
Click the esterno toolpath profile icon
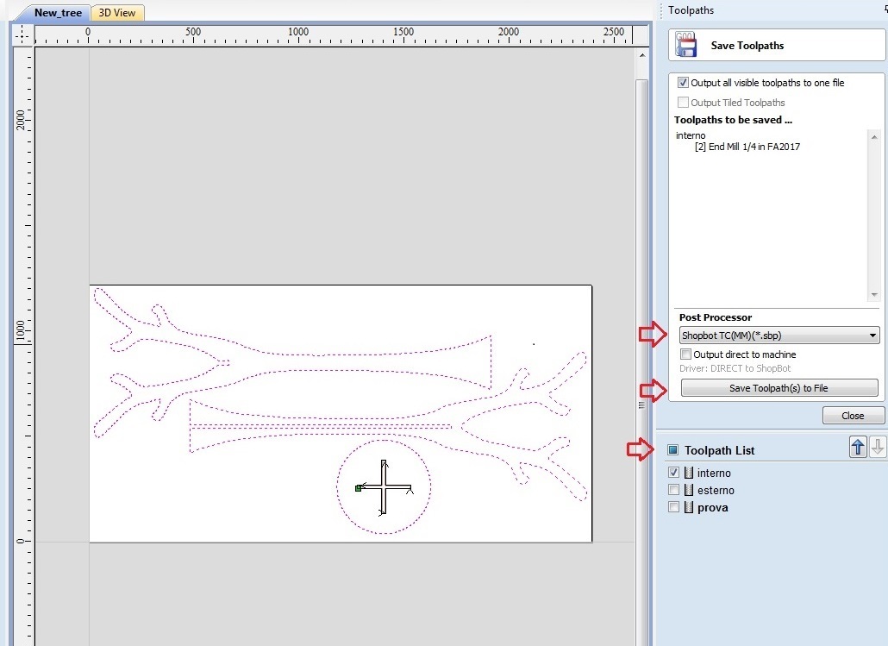click(689, 490)
